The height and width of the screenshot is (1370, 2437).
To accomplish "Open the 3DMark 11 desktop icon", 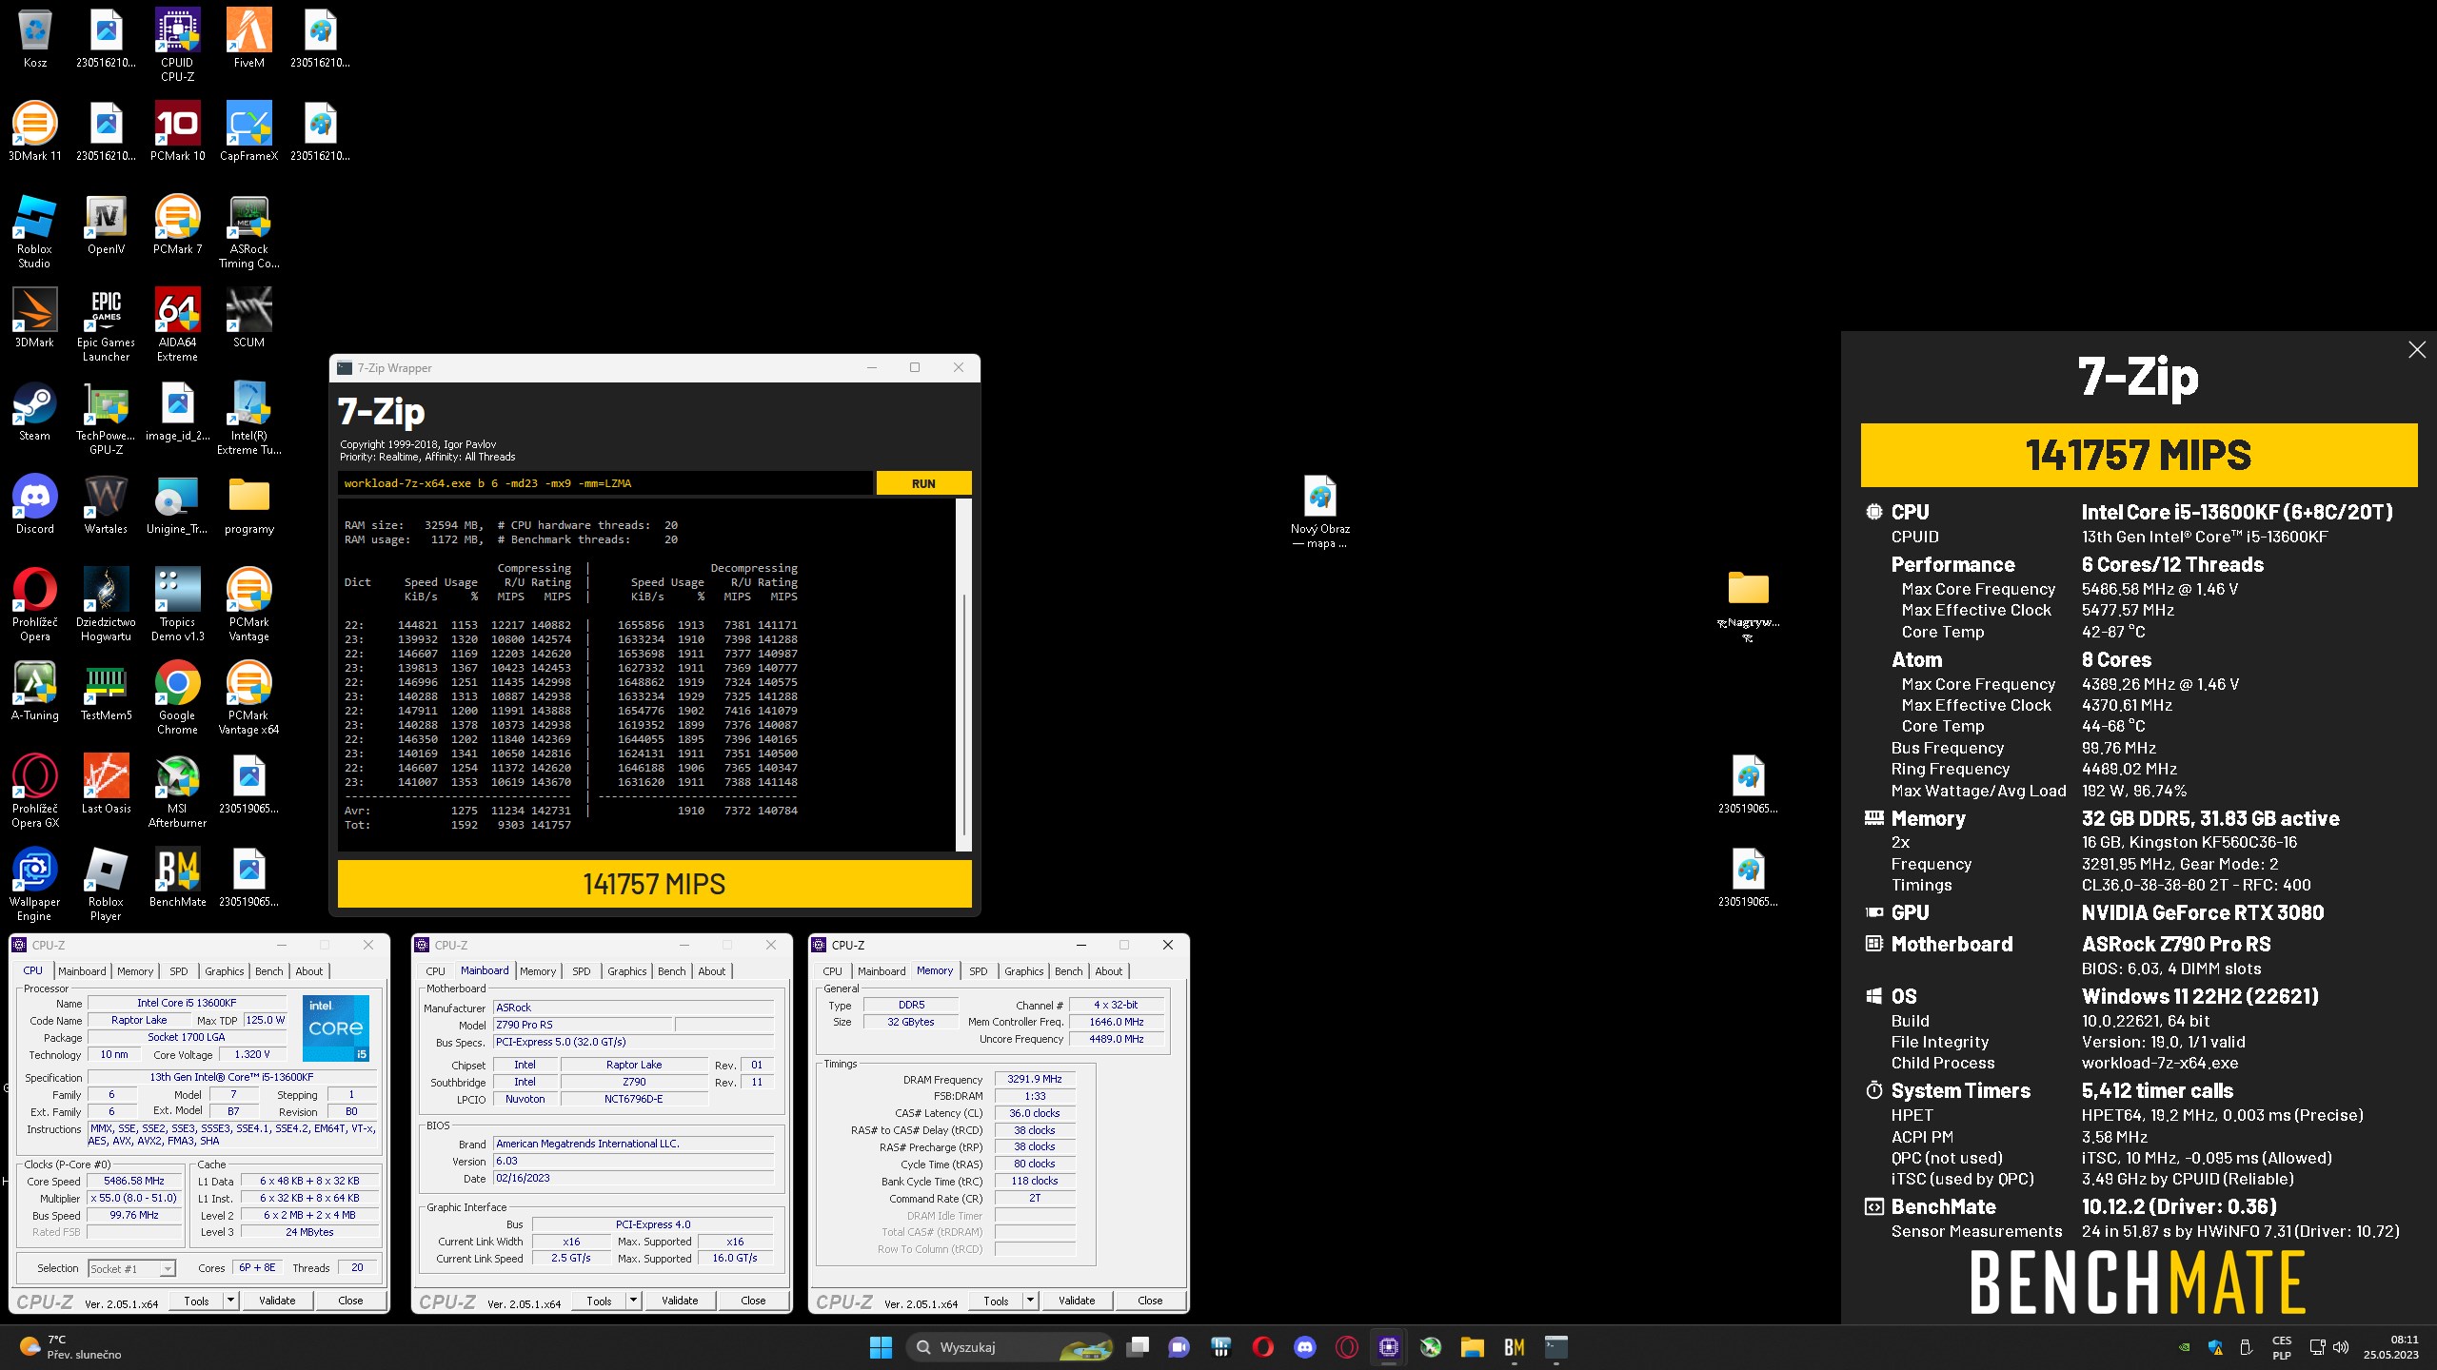I will tap(35, 131).
